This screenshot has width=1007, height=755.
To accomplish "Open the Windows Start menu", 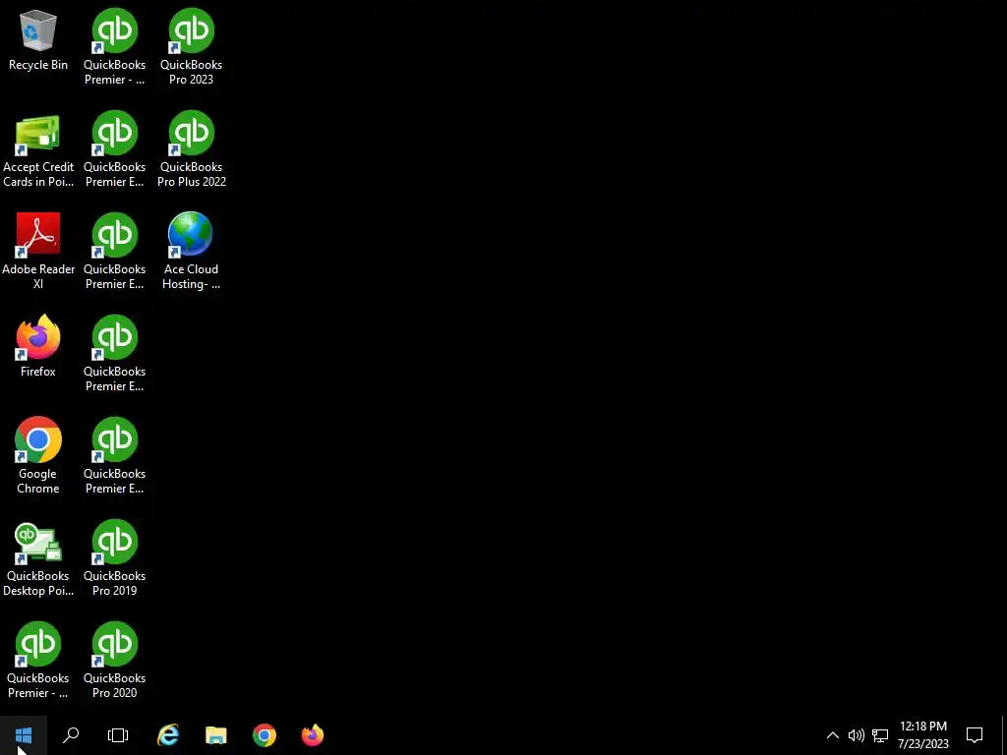I will point(24,735).
